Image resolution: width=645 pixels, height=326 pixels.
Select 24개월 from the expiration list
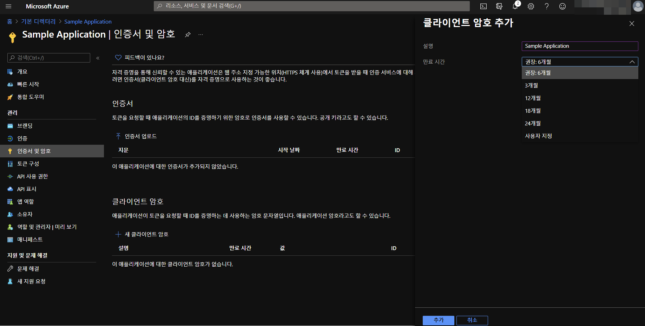(533, 123)
